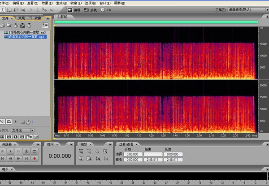Click Play Looped button in transport panel

click(x=35, y=151)
